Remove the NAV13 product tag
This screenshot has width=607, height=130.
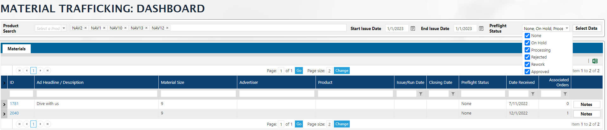click(x=146, y=28)
